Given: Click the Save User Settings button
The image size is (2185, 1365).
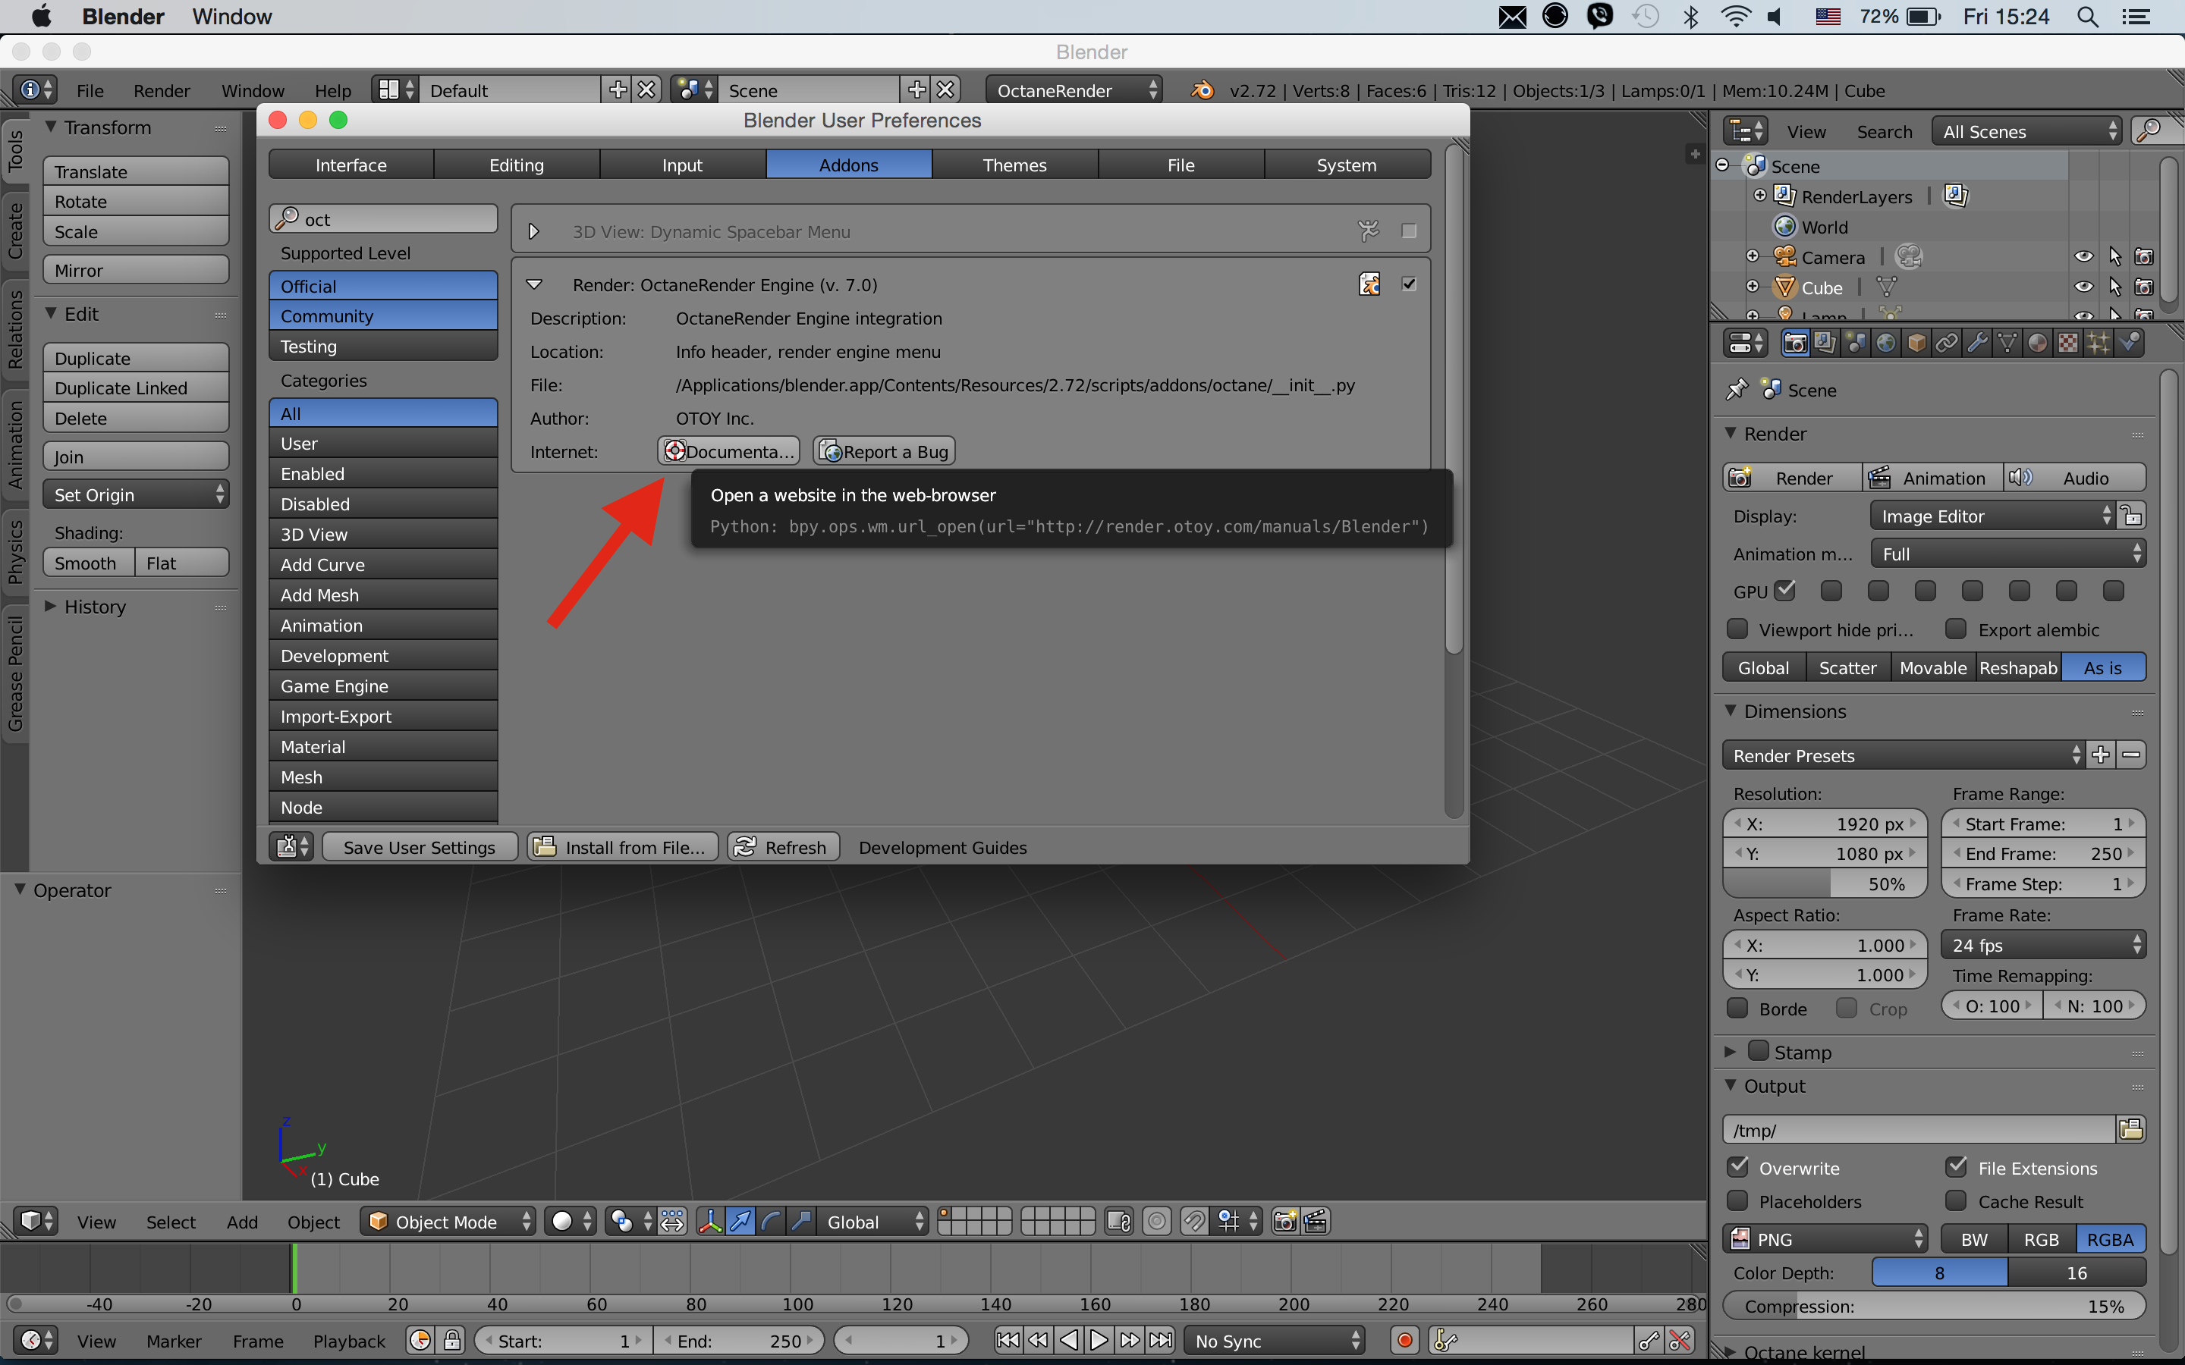Looking at the screenshot, I should 419,847.
